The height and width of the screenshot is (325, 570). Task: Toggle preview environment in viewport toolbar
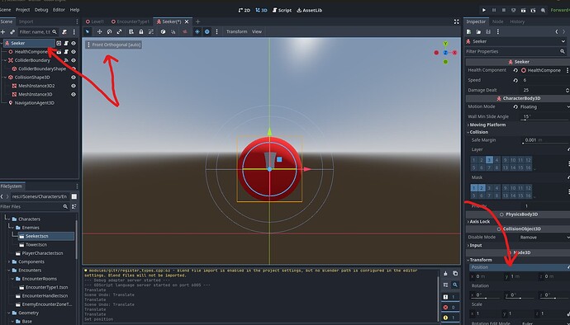[x=207, y=31]
